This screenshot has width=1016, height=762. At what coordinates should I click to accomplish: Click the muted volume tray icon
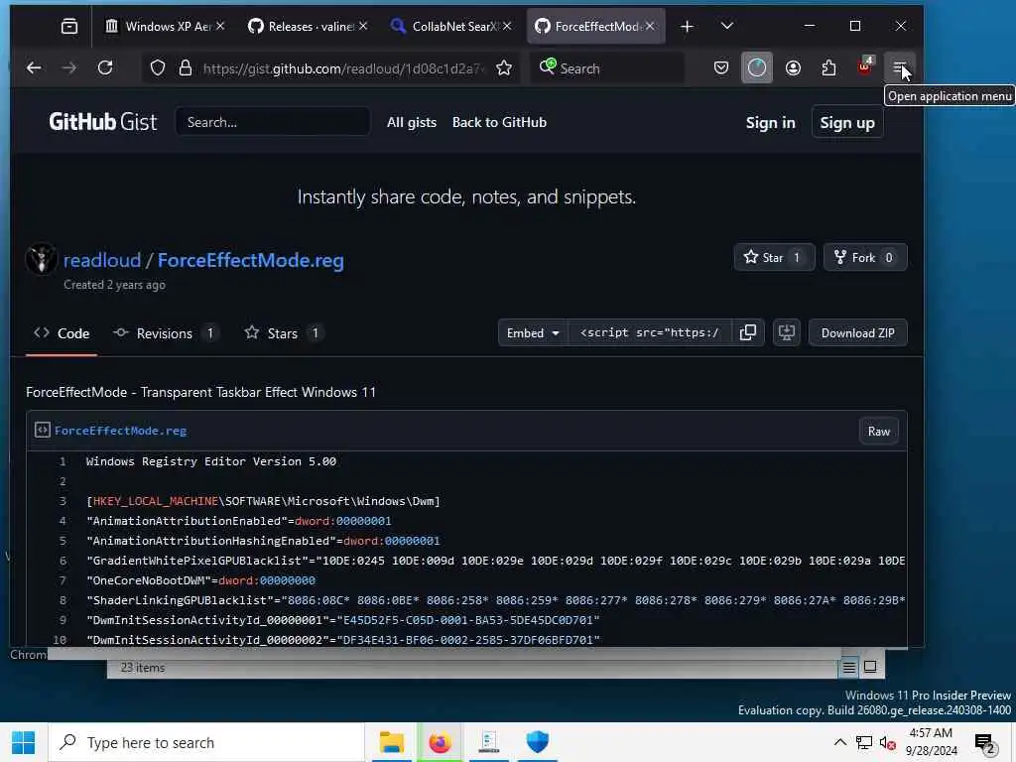pos(888,743)
